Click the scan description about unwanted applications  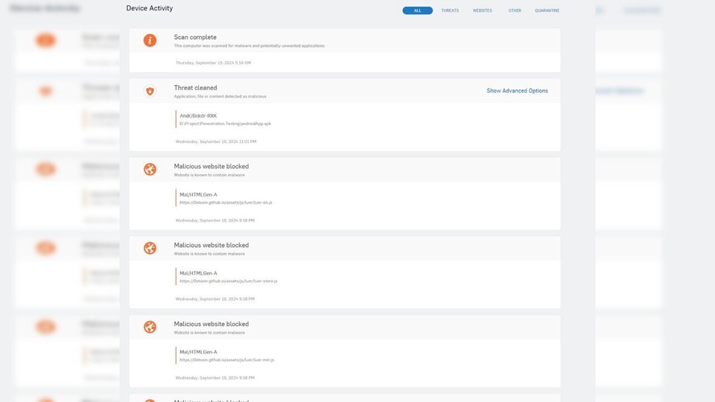tap(249, 45)
